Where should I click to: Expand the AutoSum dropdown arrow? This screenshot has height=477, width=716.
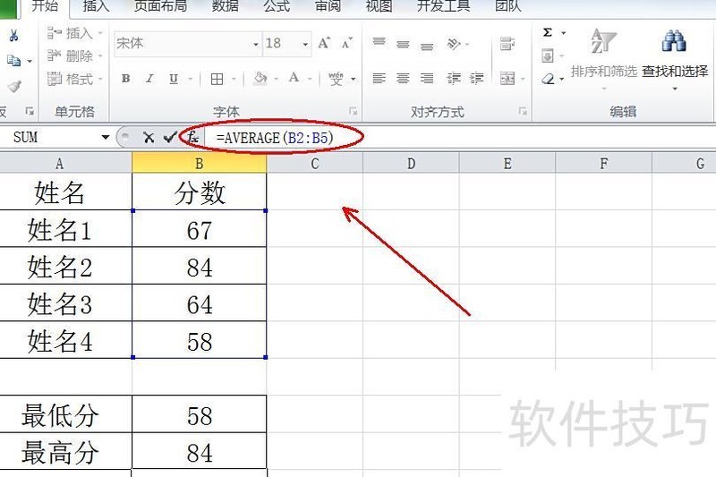(564, 33)
